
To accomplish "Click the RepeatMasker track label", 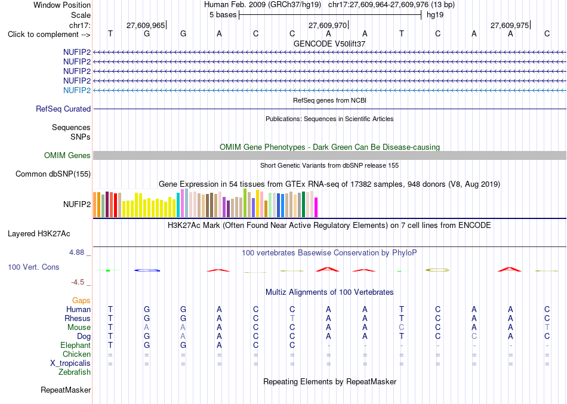I will 66,390.
